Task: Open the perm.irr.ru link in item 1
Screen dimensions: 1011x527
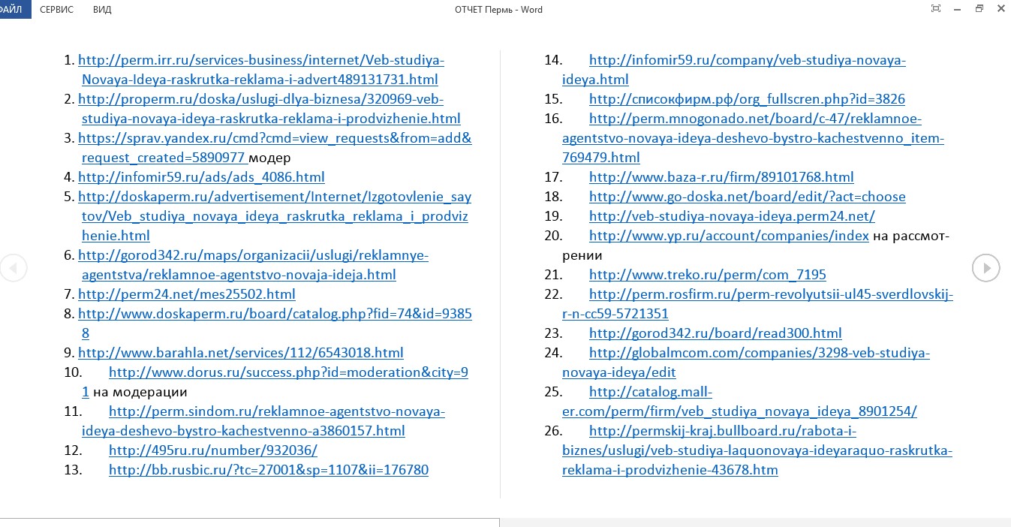Action: tap(261, 59)
